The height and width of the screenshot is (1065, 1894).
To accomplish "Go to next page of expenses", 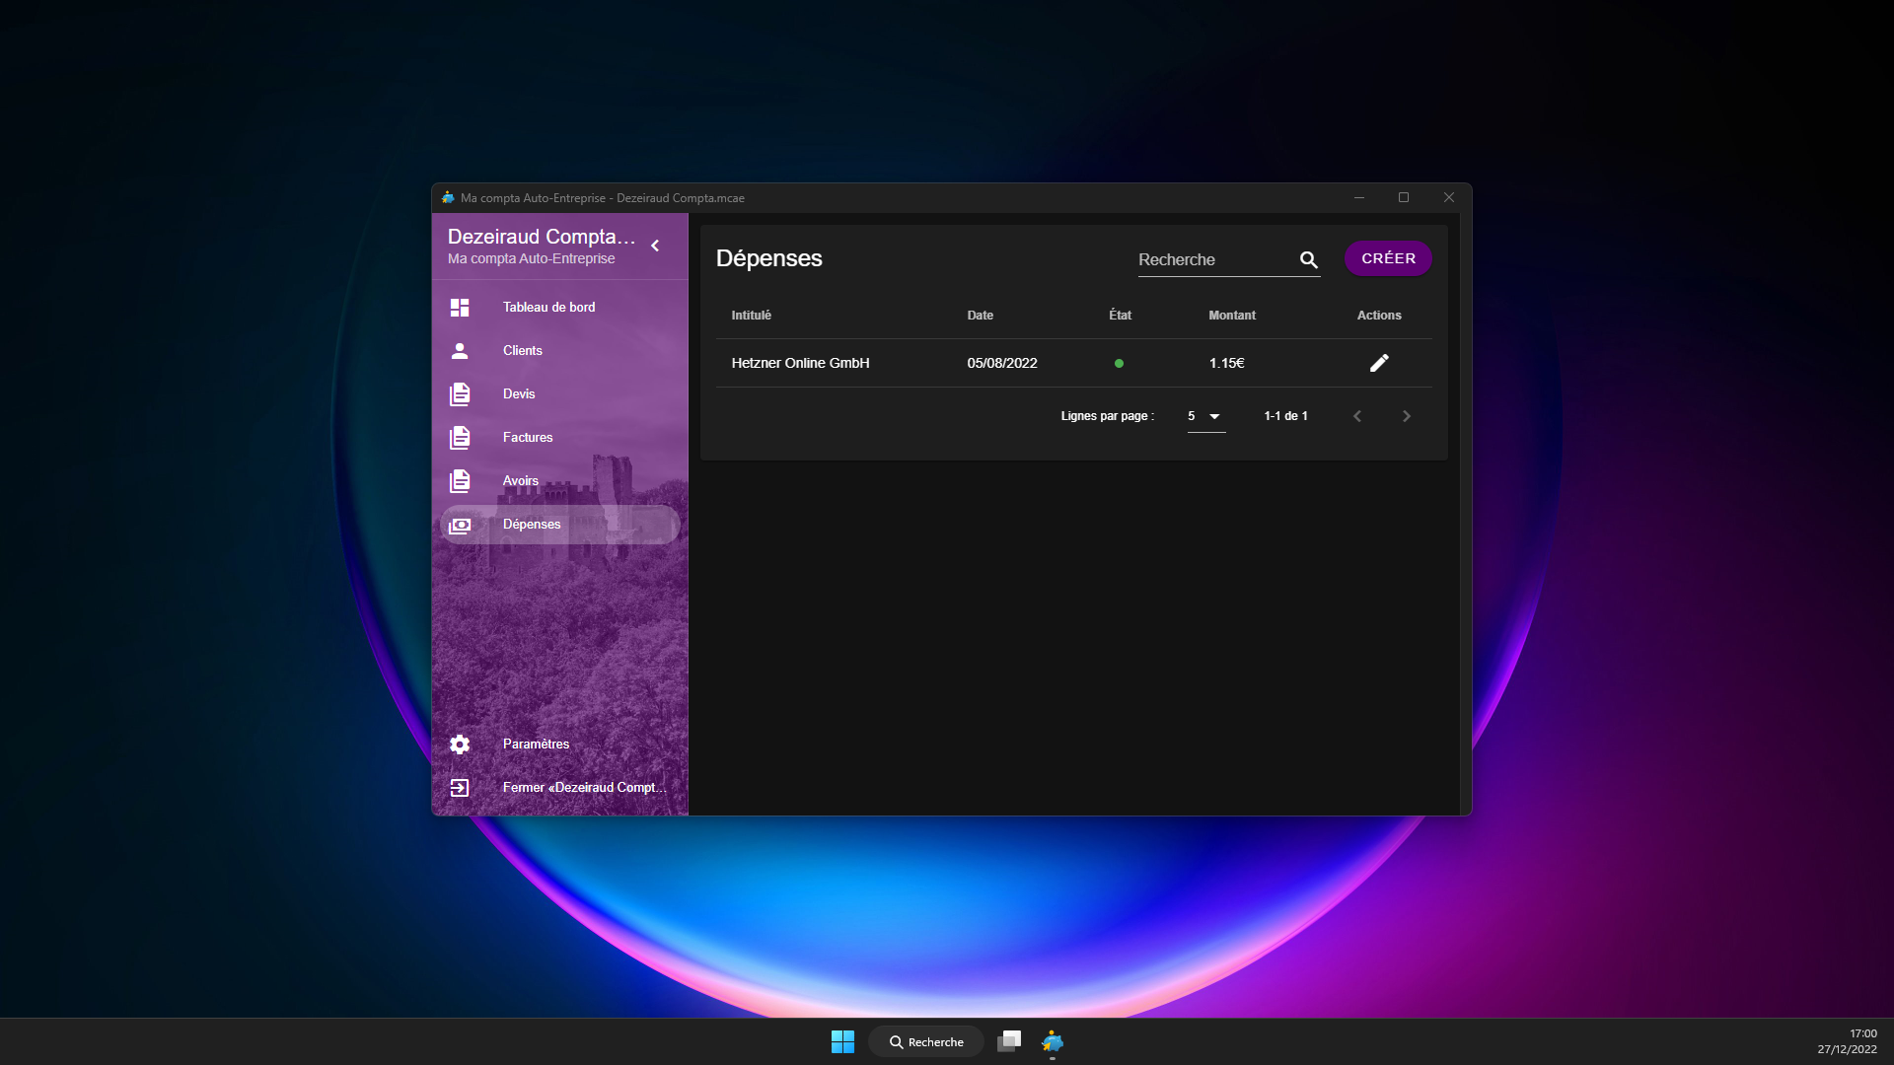I will [1407, 415].
